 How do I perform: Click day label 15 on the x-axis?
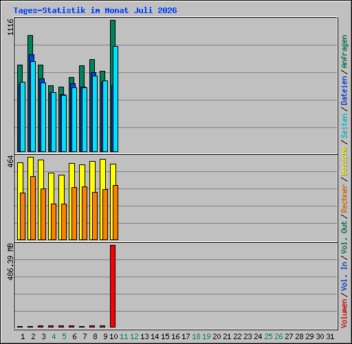(165, 336)
